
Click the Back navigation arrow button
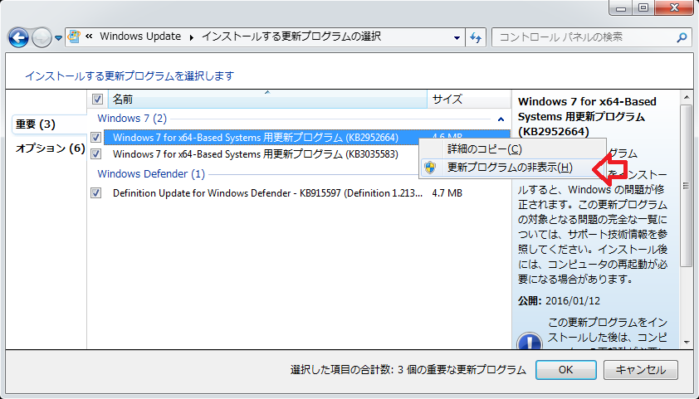[x=19, y=37]
